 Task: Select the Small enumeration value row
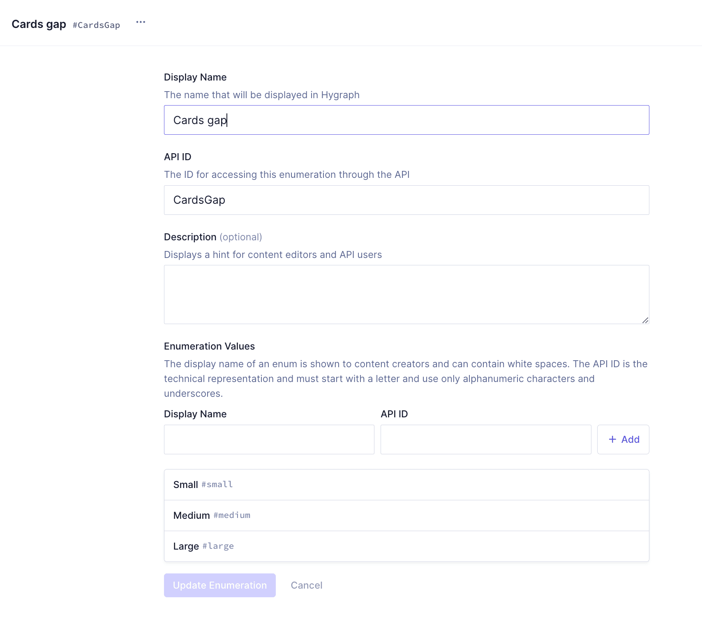pos(406,485)
